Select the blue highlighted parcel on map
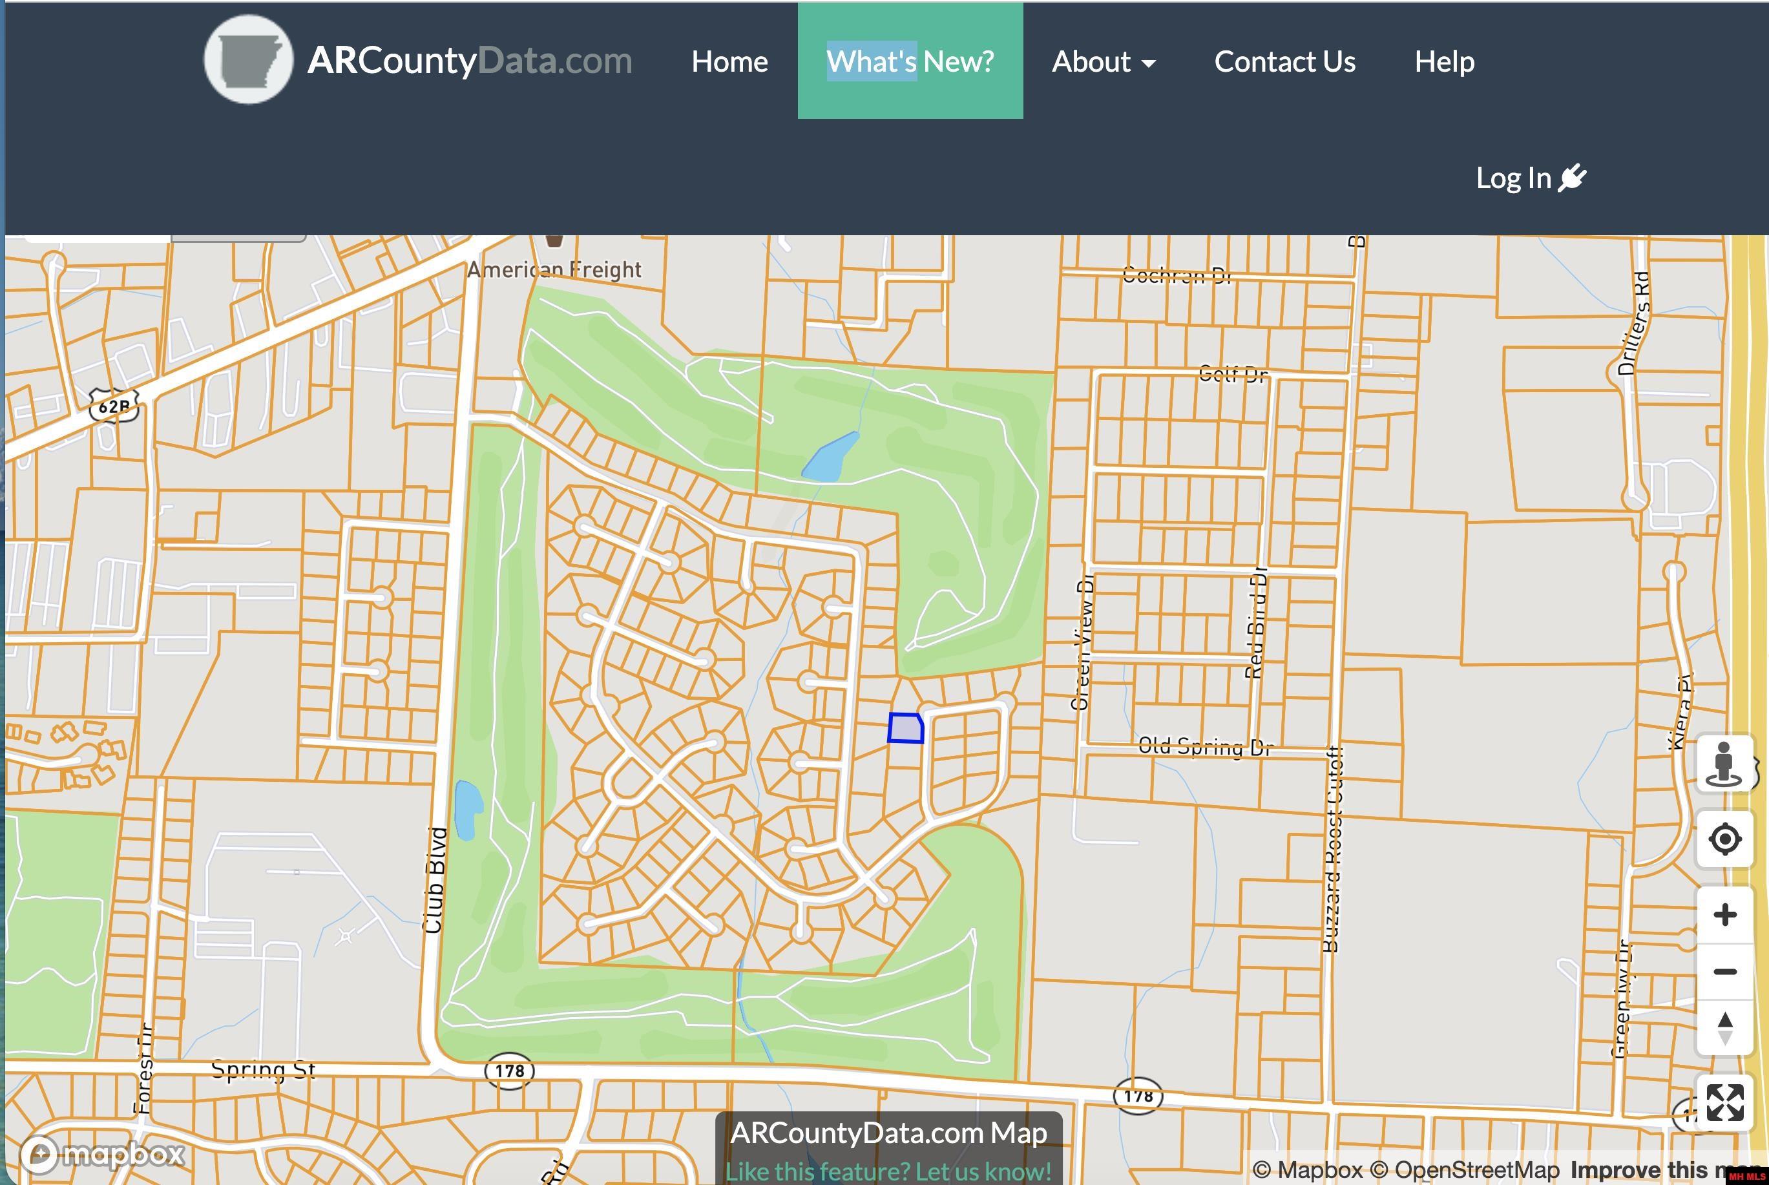The width and height of the screenshot is (1769, 1185). click(905, 729)
